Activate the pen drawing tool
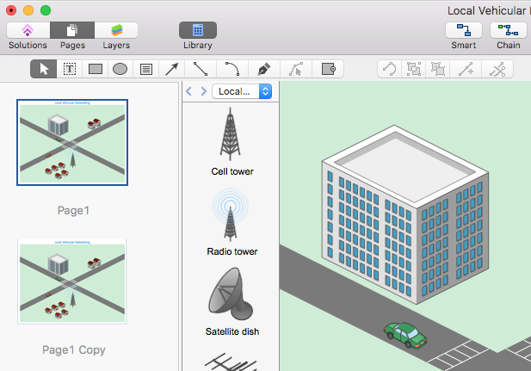The height and width of the screenshot is (371, 531). (x=264, y=69)
